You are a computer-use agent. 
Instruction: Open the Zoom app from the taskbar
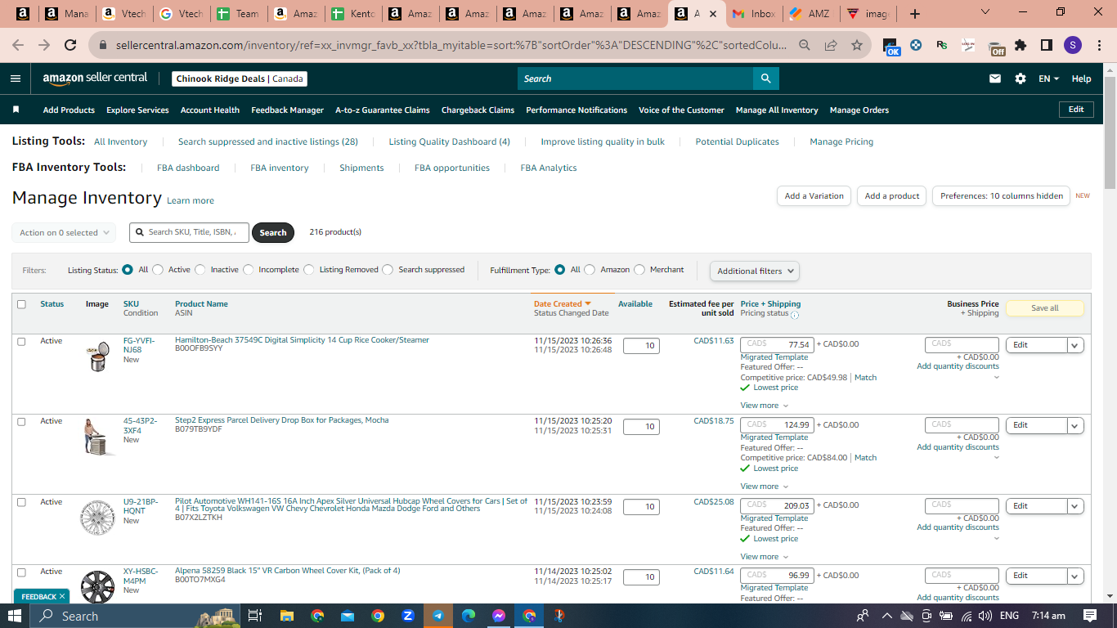pos(408,616)
